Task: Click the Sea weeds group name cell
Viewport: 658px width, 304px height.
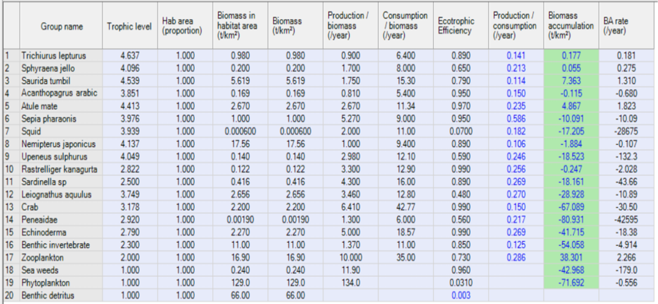Action: coord(61,270)
